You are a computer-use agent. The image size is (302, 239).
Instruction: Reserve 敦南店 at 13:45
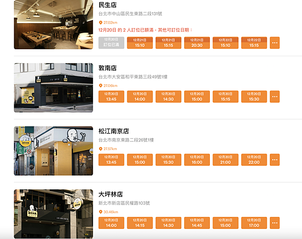tap(111, 96)
